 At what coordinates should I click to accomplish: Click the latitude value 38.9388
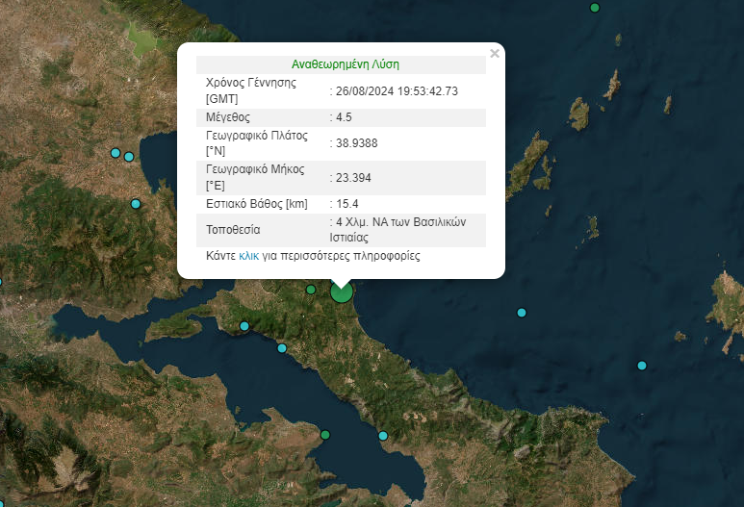point(355,143)
